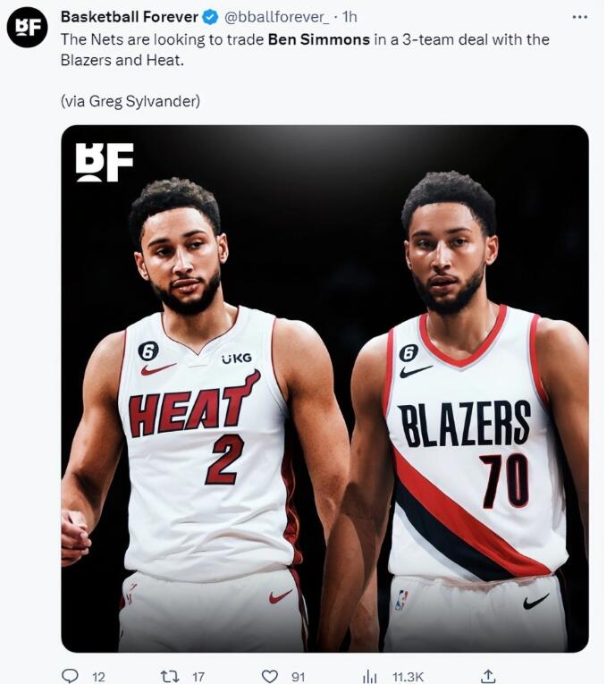Click the share upload arrow icon
Screen dimensions: 615x684
(488, 676)
